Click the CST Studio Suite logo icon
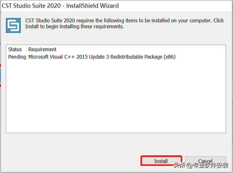The width and height of the screenshot is (233, 173). pyautogui.click(x=13, y=25)
